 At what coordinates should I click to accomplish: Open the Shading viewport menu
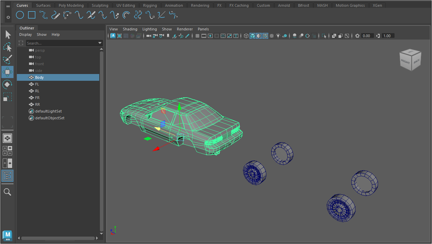pos(130,29)
